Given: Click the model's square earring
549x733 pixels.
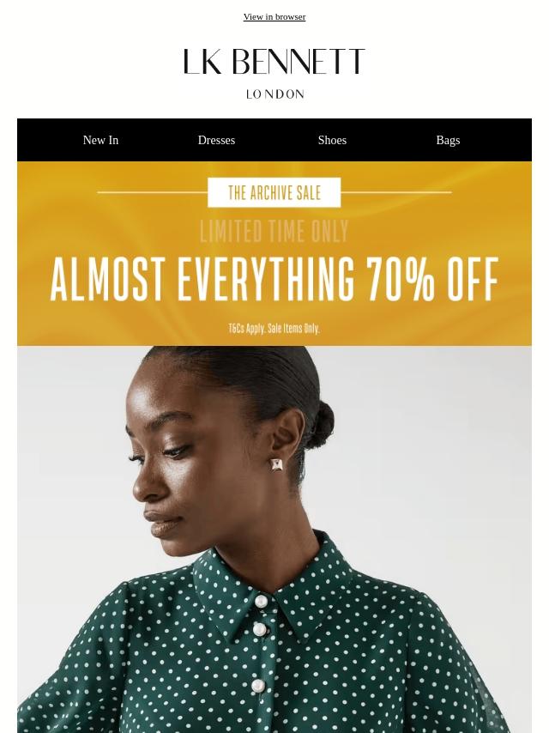Looking at the screenshot, I should point(277,464).
